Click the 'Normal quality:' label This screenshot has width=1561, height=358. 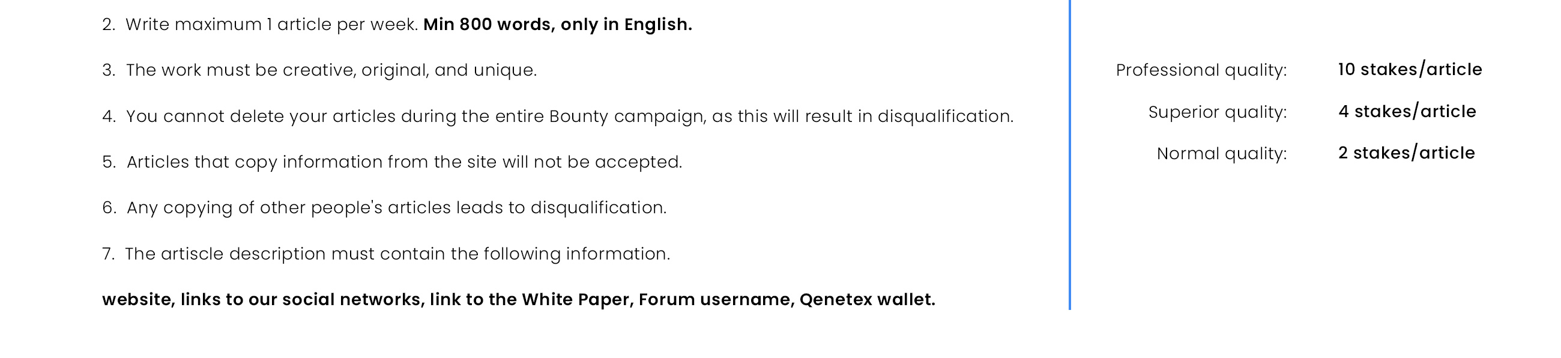1222,154
